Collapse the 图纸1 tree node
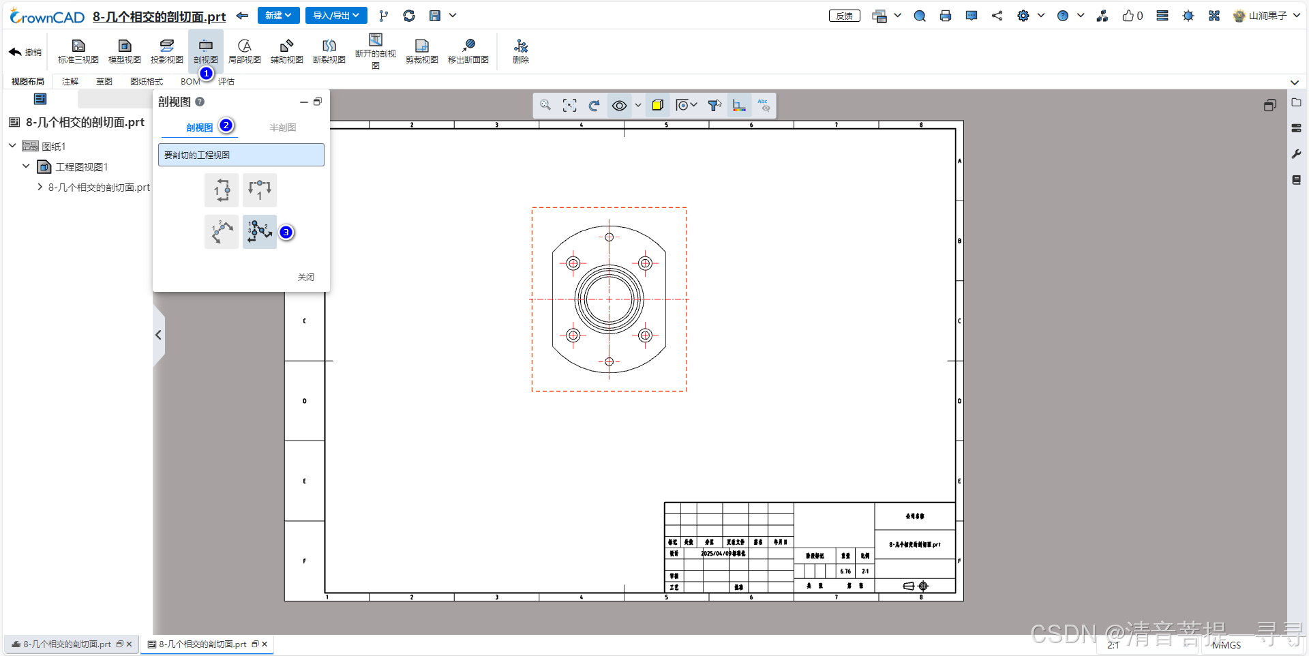This screenshot has height=656, width=1309. 12,145
